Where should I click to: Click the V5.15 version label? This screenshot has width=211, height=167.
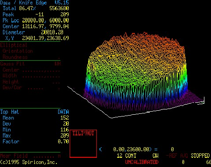62,3
